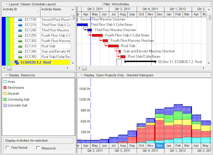Viewport: 213px width, 155px height.
Task: Click the 02-Dec-11 Roof summary bar label
Action: [180, 62]
